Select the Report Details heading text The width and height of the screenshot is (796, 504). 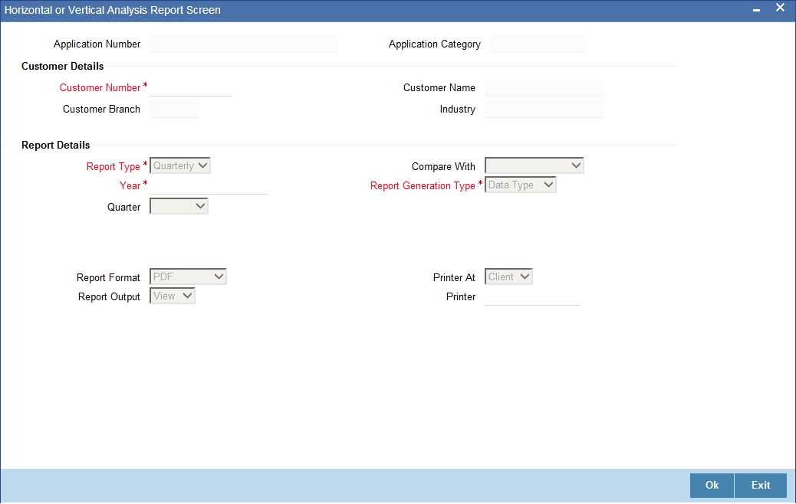point(55,145)
